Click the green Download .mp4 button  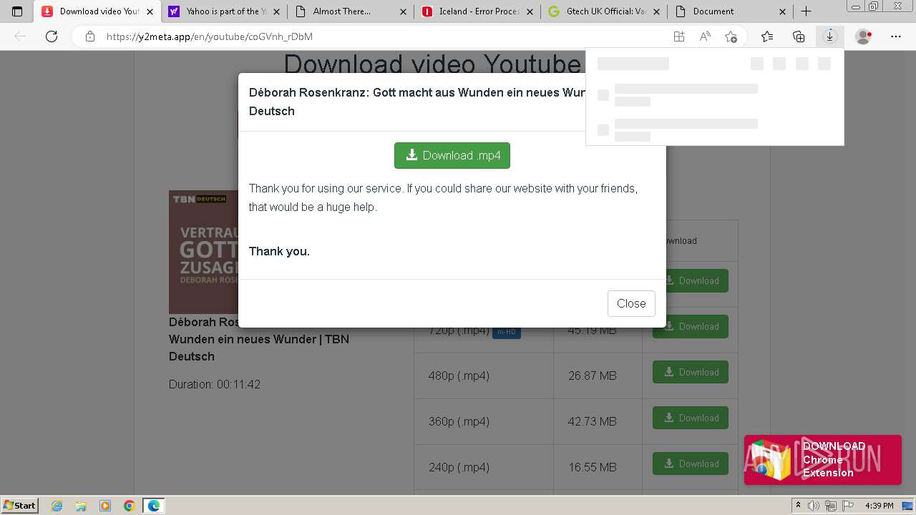click(x=452, y=155)
